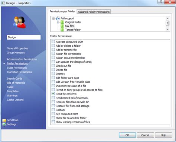Enable the Rollback permission
This screenshot has height=142, width=176.
53,110
